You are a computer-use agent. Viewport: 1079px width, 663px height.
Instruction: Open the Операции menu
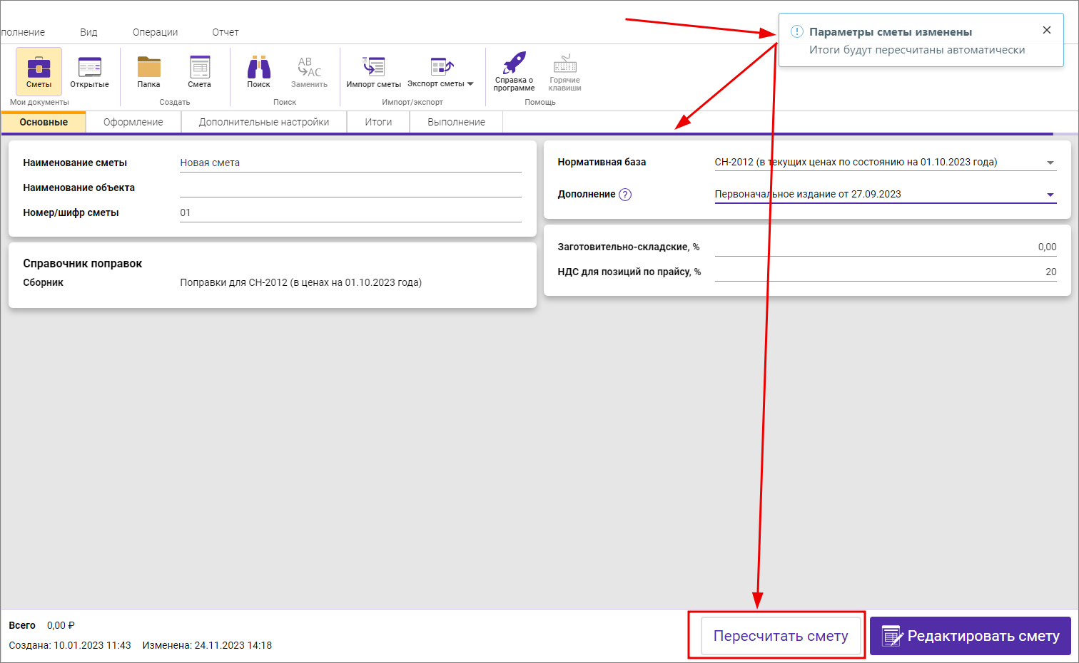(x=155, y=32)
